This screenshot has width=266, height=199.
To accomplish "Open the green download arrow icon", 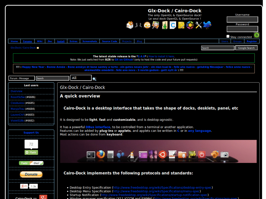I will 164,25.
